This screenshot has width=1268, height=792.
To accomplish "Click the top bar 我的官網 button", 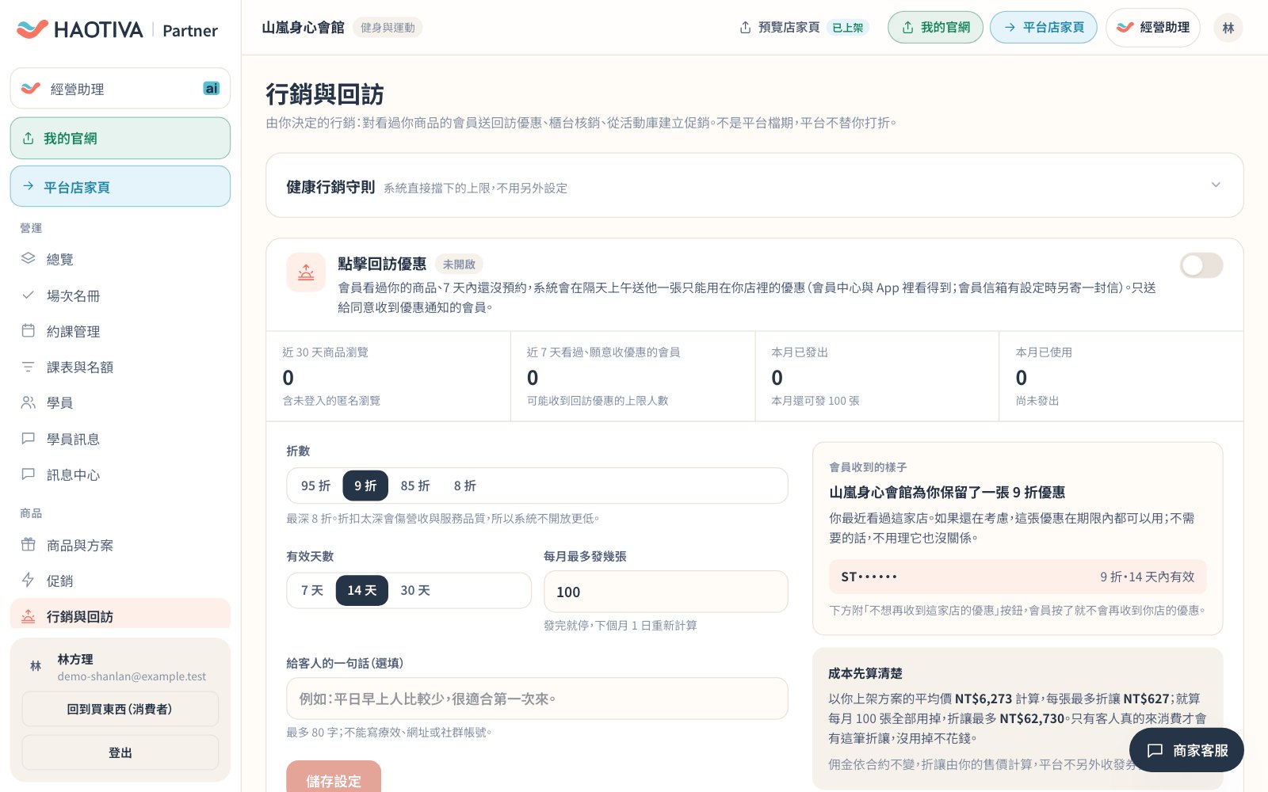I will point(935,28).
